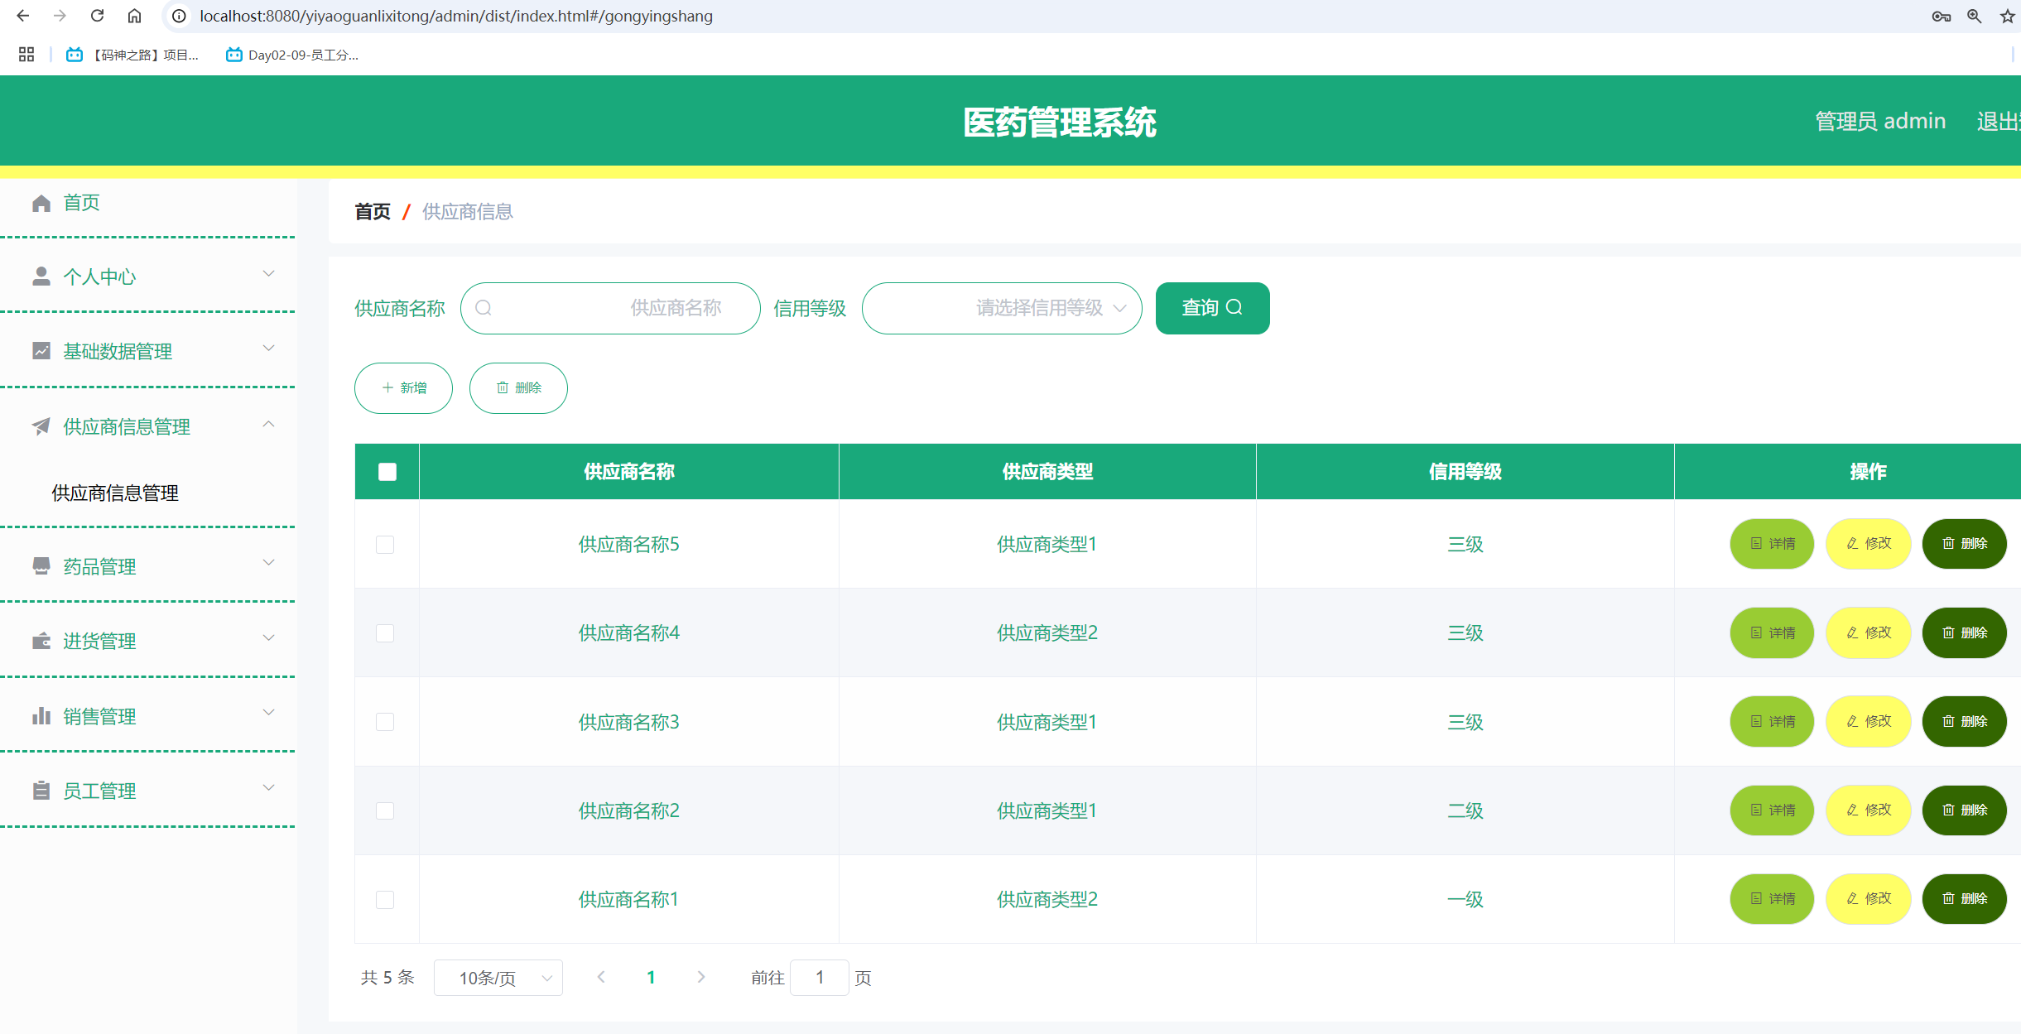Viewport: 2021px width, 1034px height.
Task: Open the 请选择信用等级 dropdown
Action: [x=1002, y=308]
